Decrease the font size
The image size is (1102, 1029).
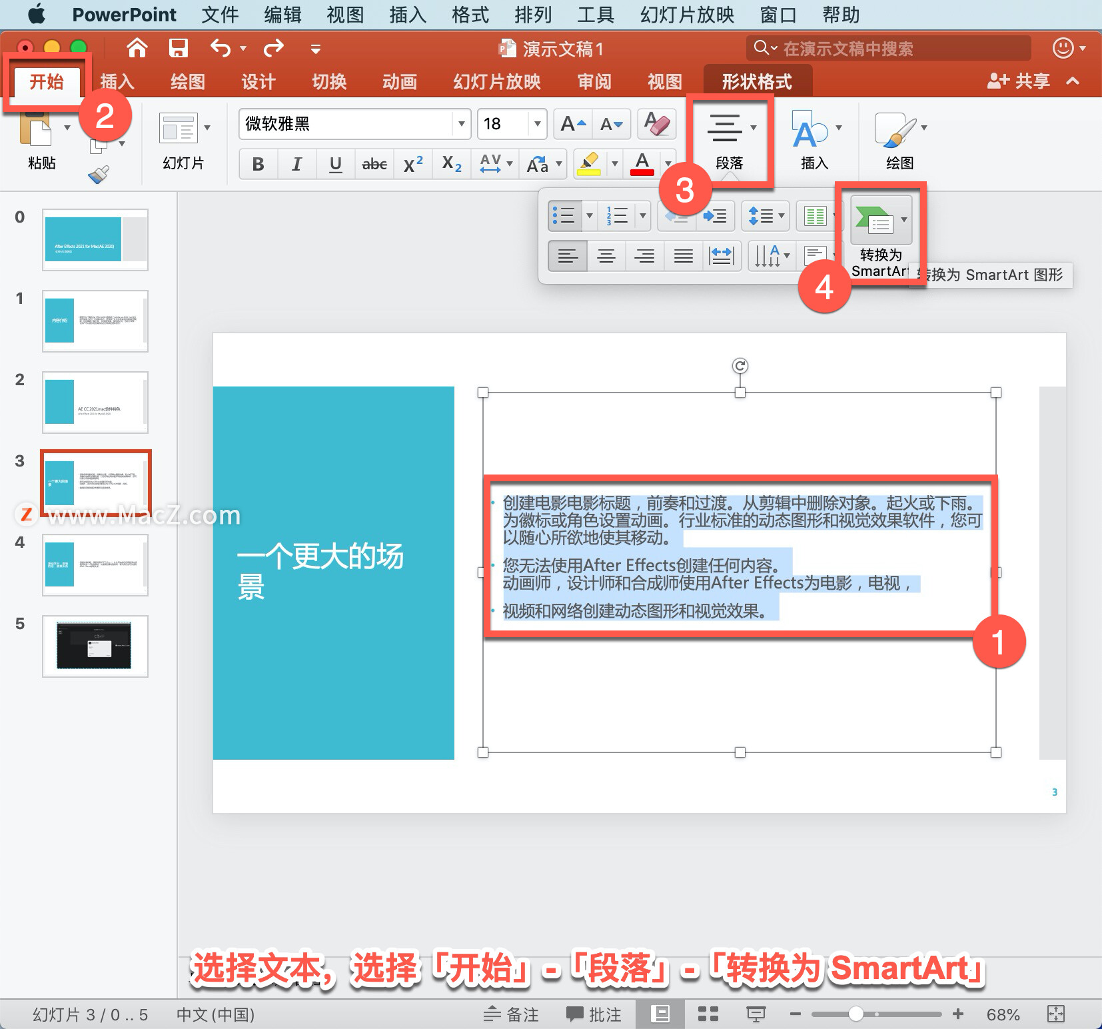click(611, 124)
